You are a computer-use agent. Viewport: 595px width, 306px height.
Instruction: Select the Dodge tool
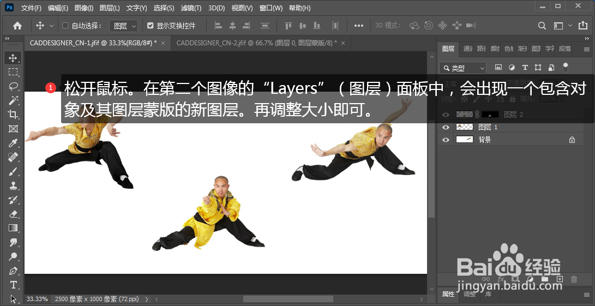pyautogui.click(x=13, y=256)
